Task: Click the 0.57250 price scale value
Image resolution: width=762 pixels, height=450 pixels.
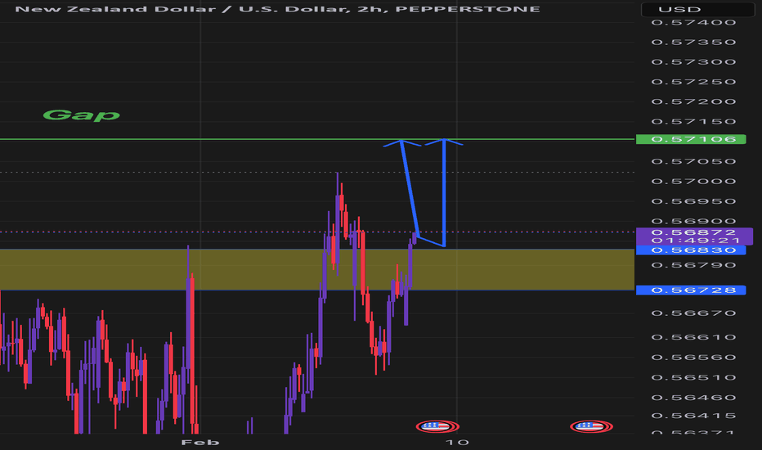Action: pyautogui.click(x=693, y=82)
